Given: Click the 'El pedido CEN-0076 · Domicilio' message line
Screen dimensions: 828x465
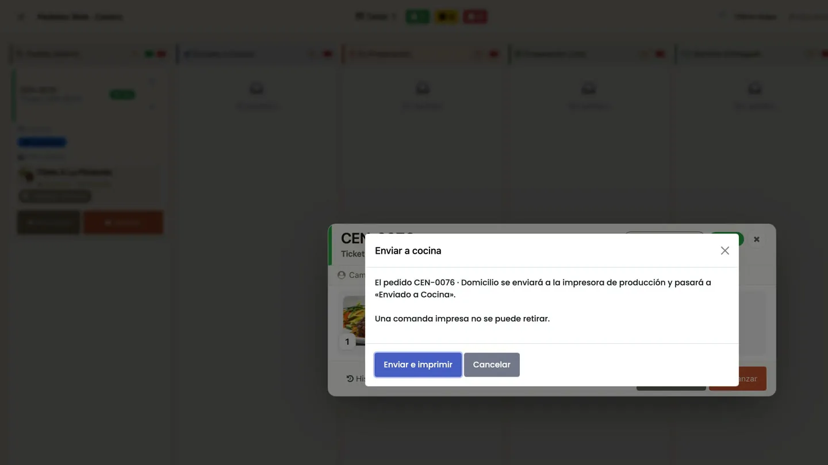Looking at the screenshot, I should coord(543,288).
